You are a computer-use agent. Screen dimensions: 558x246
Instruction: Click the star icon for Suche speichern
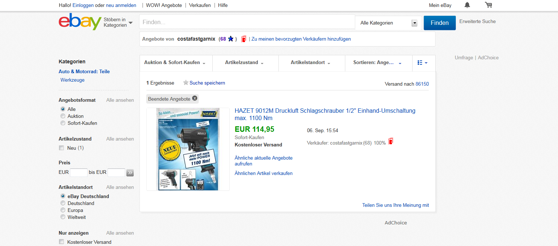[186, 83]
